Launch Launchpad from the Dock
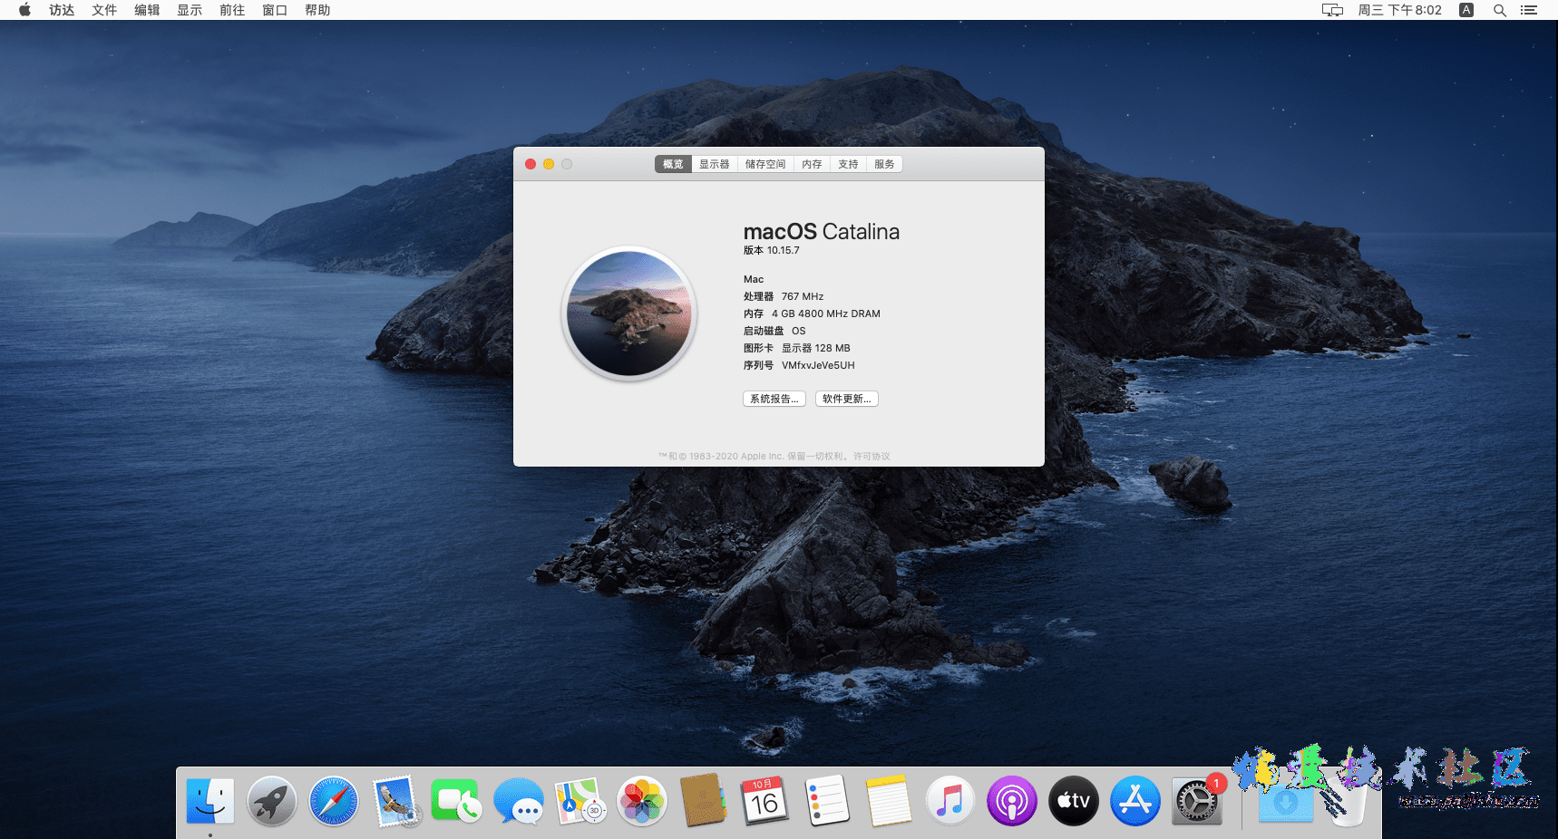Screen dimensions: 1558x839 tap(272, 801)
